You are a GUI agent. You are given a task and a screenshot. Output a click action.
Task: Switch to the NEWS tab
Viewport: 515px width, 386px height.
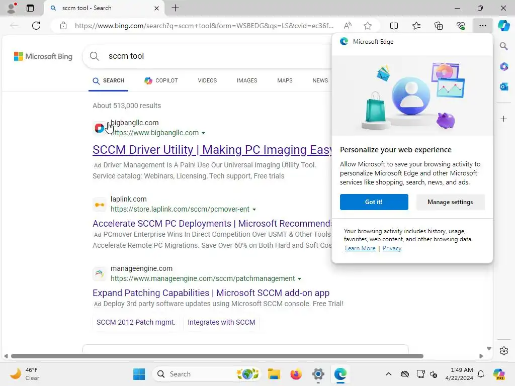coord(320,80)
